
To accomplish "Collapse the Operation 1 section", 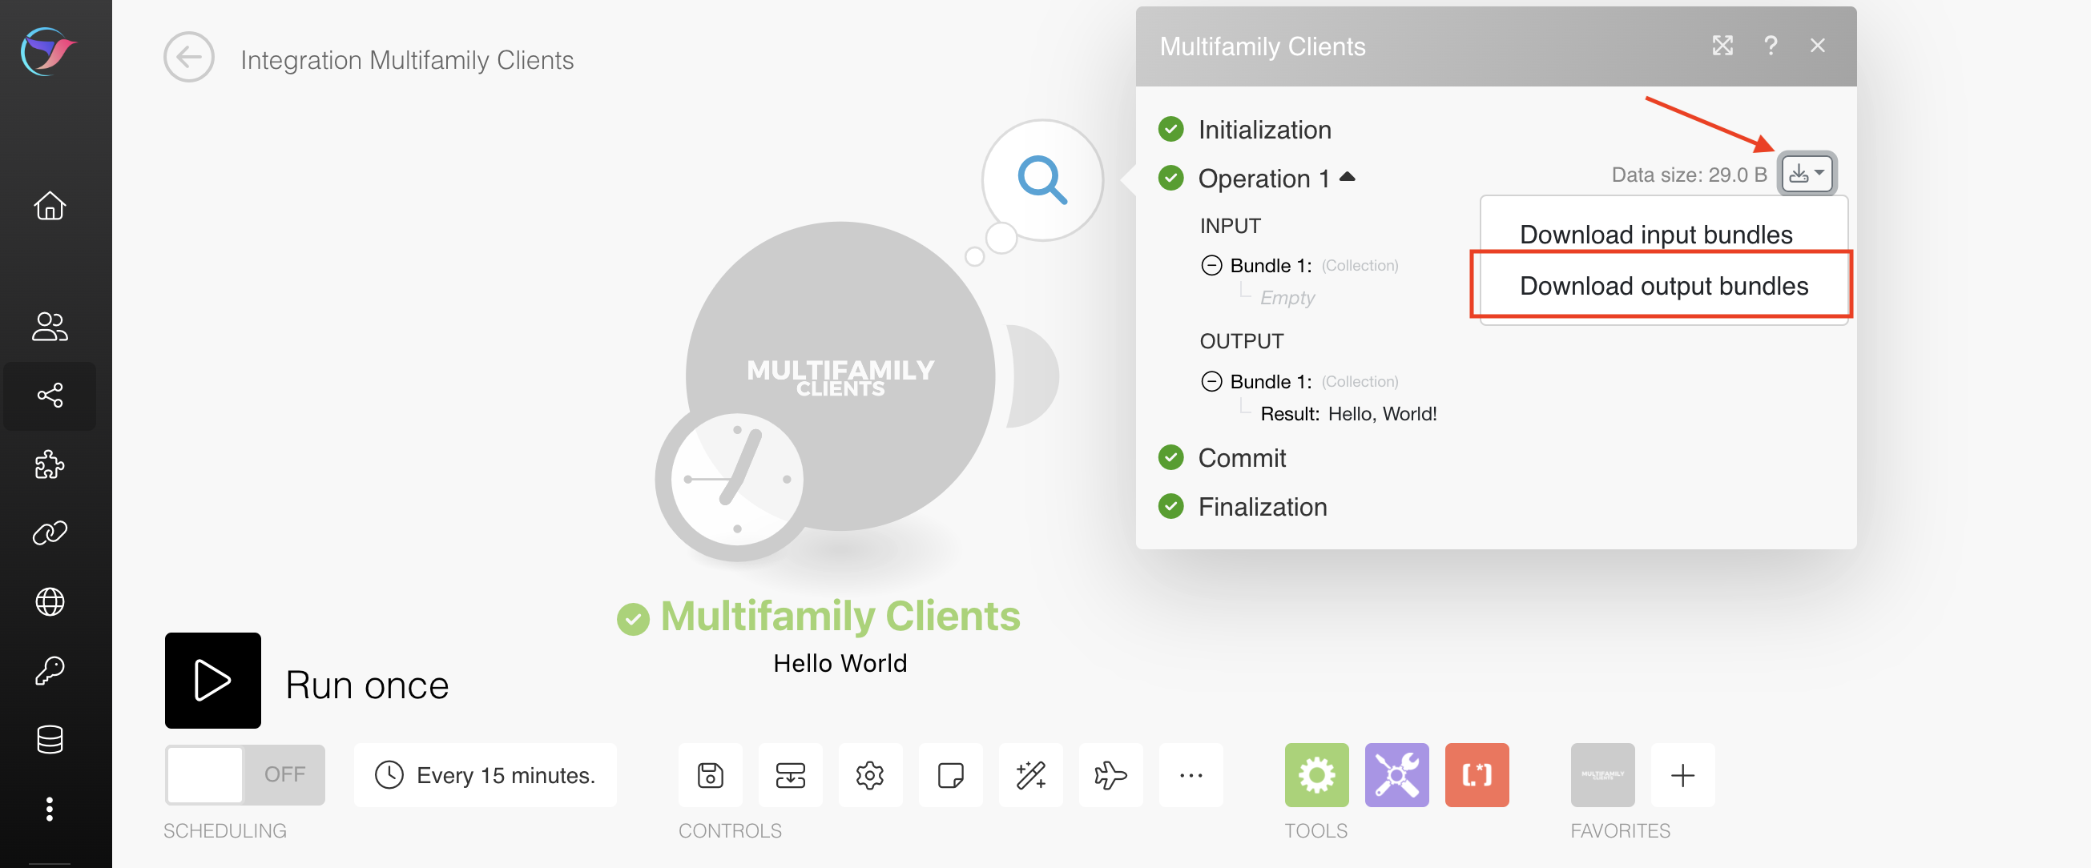I will (1347, 177).
